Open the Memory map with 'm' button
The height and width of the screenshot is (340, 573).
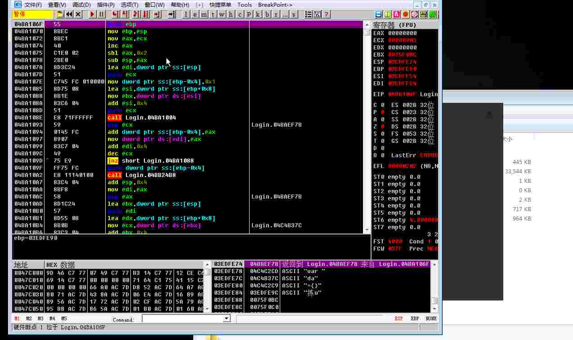(x=204, y=14)
